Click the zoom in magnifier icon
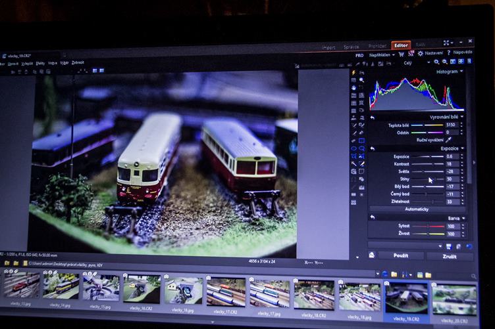 pos(436,62)
